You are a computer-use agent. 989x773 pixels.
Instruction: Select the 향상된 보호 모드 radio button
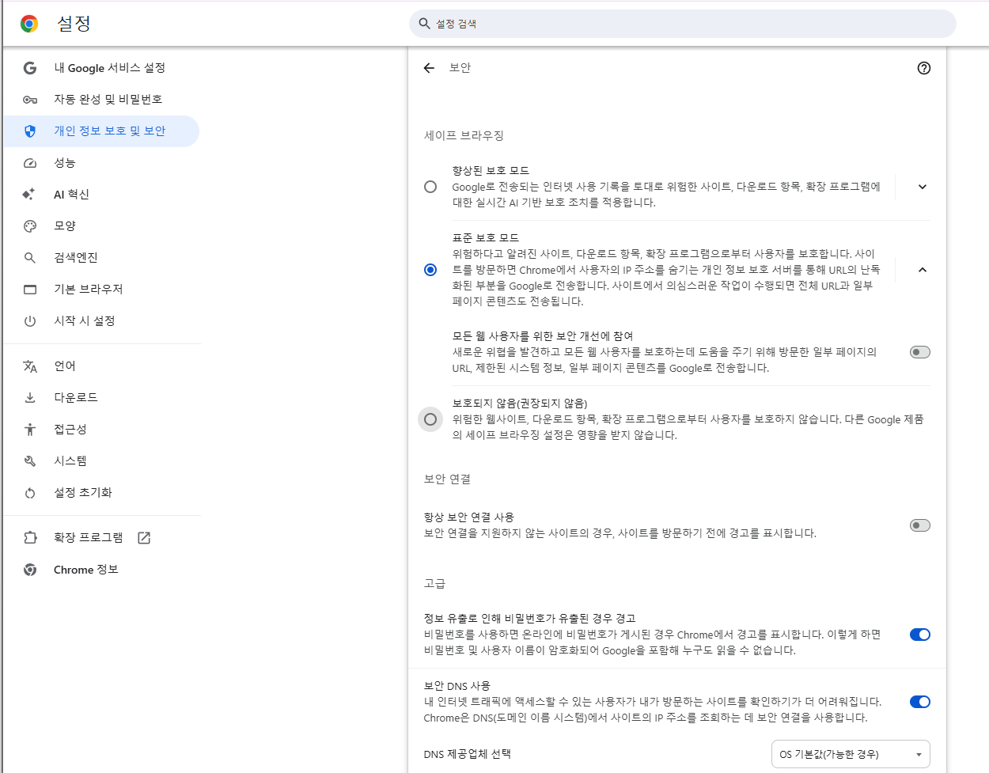[x=430, y=187]
